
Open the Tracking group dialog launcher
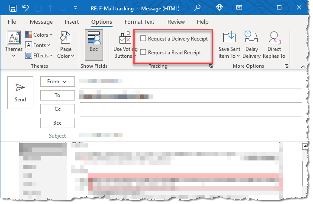(x=211, y=66)
